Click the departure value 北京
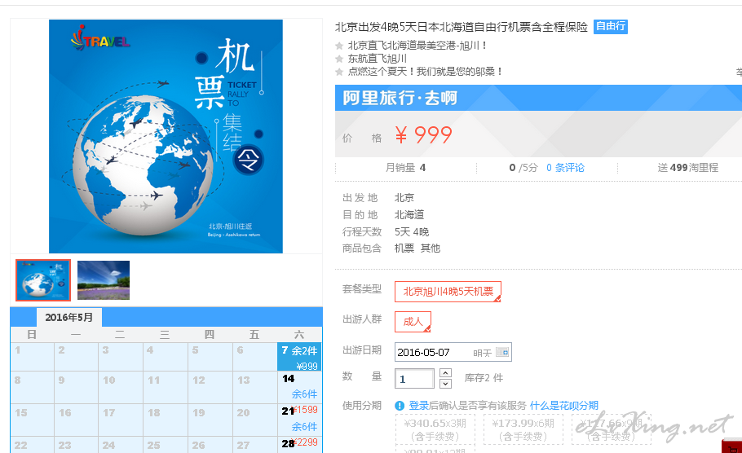 coord(404,198)
